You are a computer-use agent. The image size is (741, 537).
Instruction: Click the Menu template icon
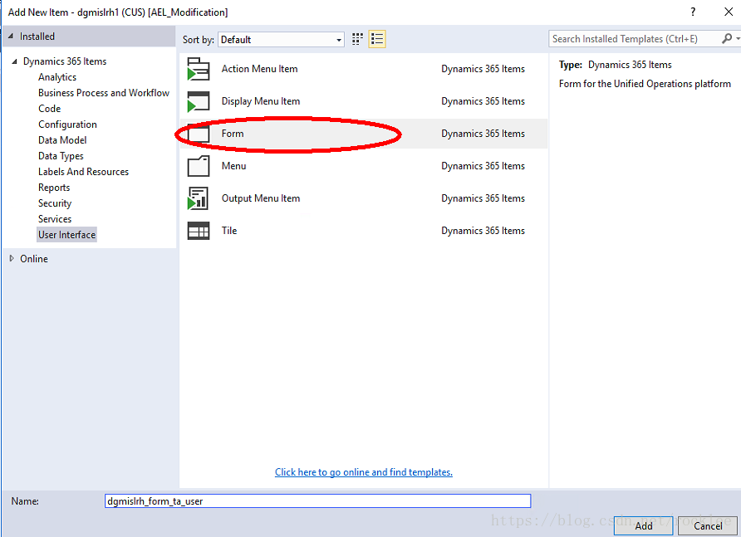point(198,166)
